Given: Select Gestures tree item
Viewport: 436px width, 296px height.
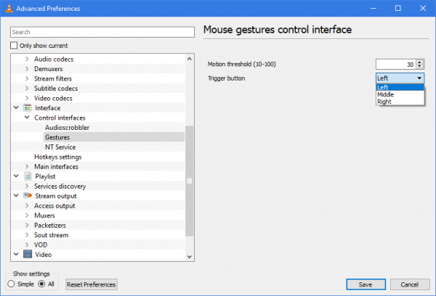Looking at the screenshot, I should tap(57, 137).
